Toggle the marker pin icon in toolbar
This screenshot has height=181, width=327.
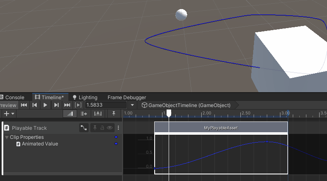(114, 114)
